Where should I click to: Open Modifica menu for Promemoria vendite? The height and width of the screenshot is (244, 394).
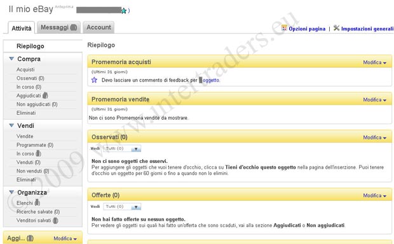coord(375,100)
